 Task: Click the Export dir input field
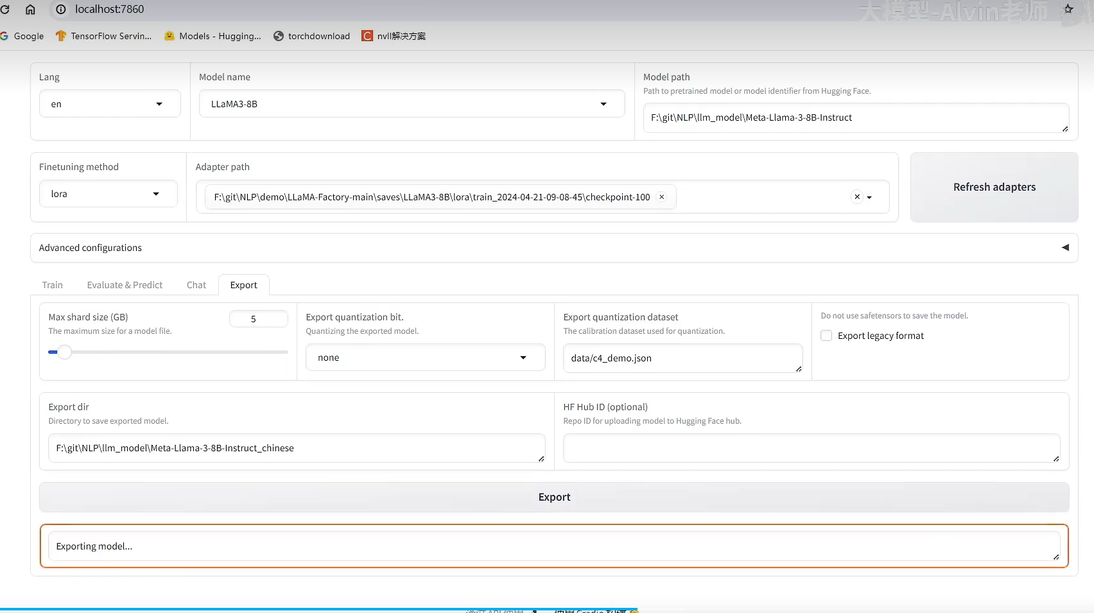[x=297, y=448]
